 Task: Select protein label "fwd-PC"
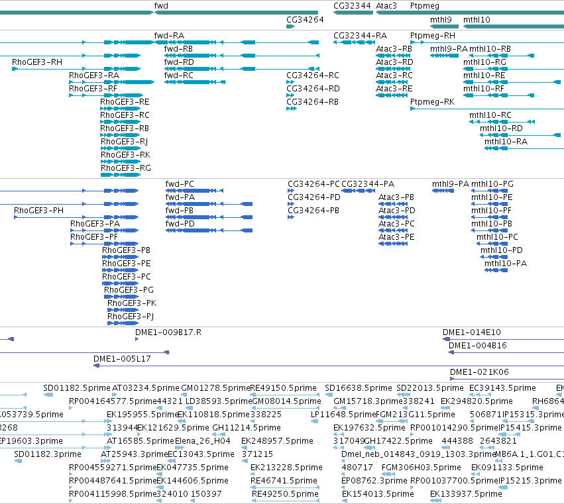point(180,184)
